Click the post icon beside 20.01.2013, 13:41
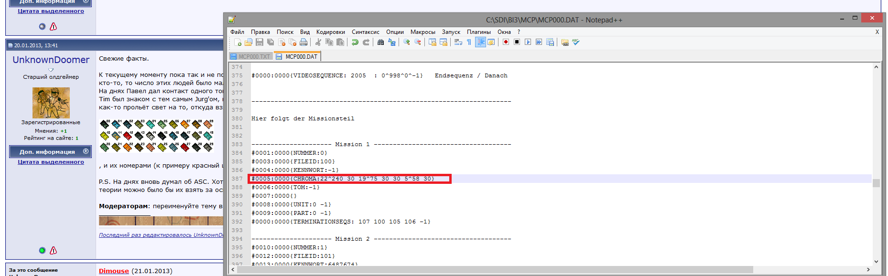Image resolution: width=888 pixels, height=276 pixels. tap(10, 45)
